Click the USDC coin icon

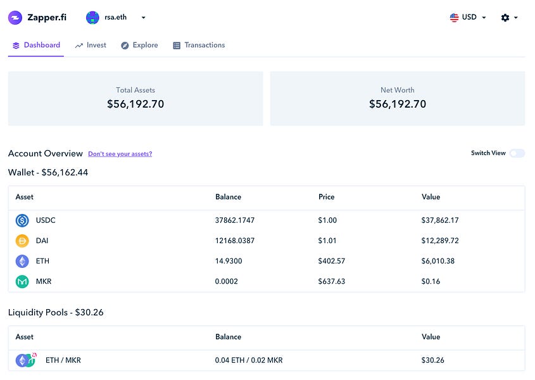coord(22,220)
